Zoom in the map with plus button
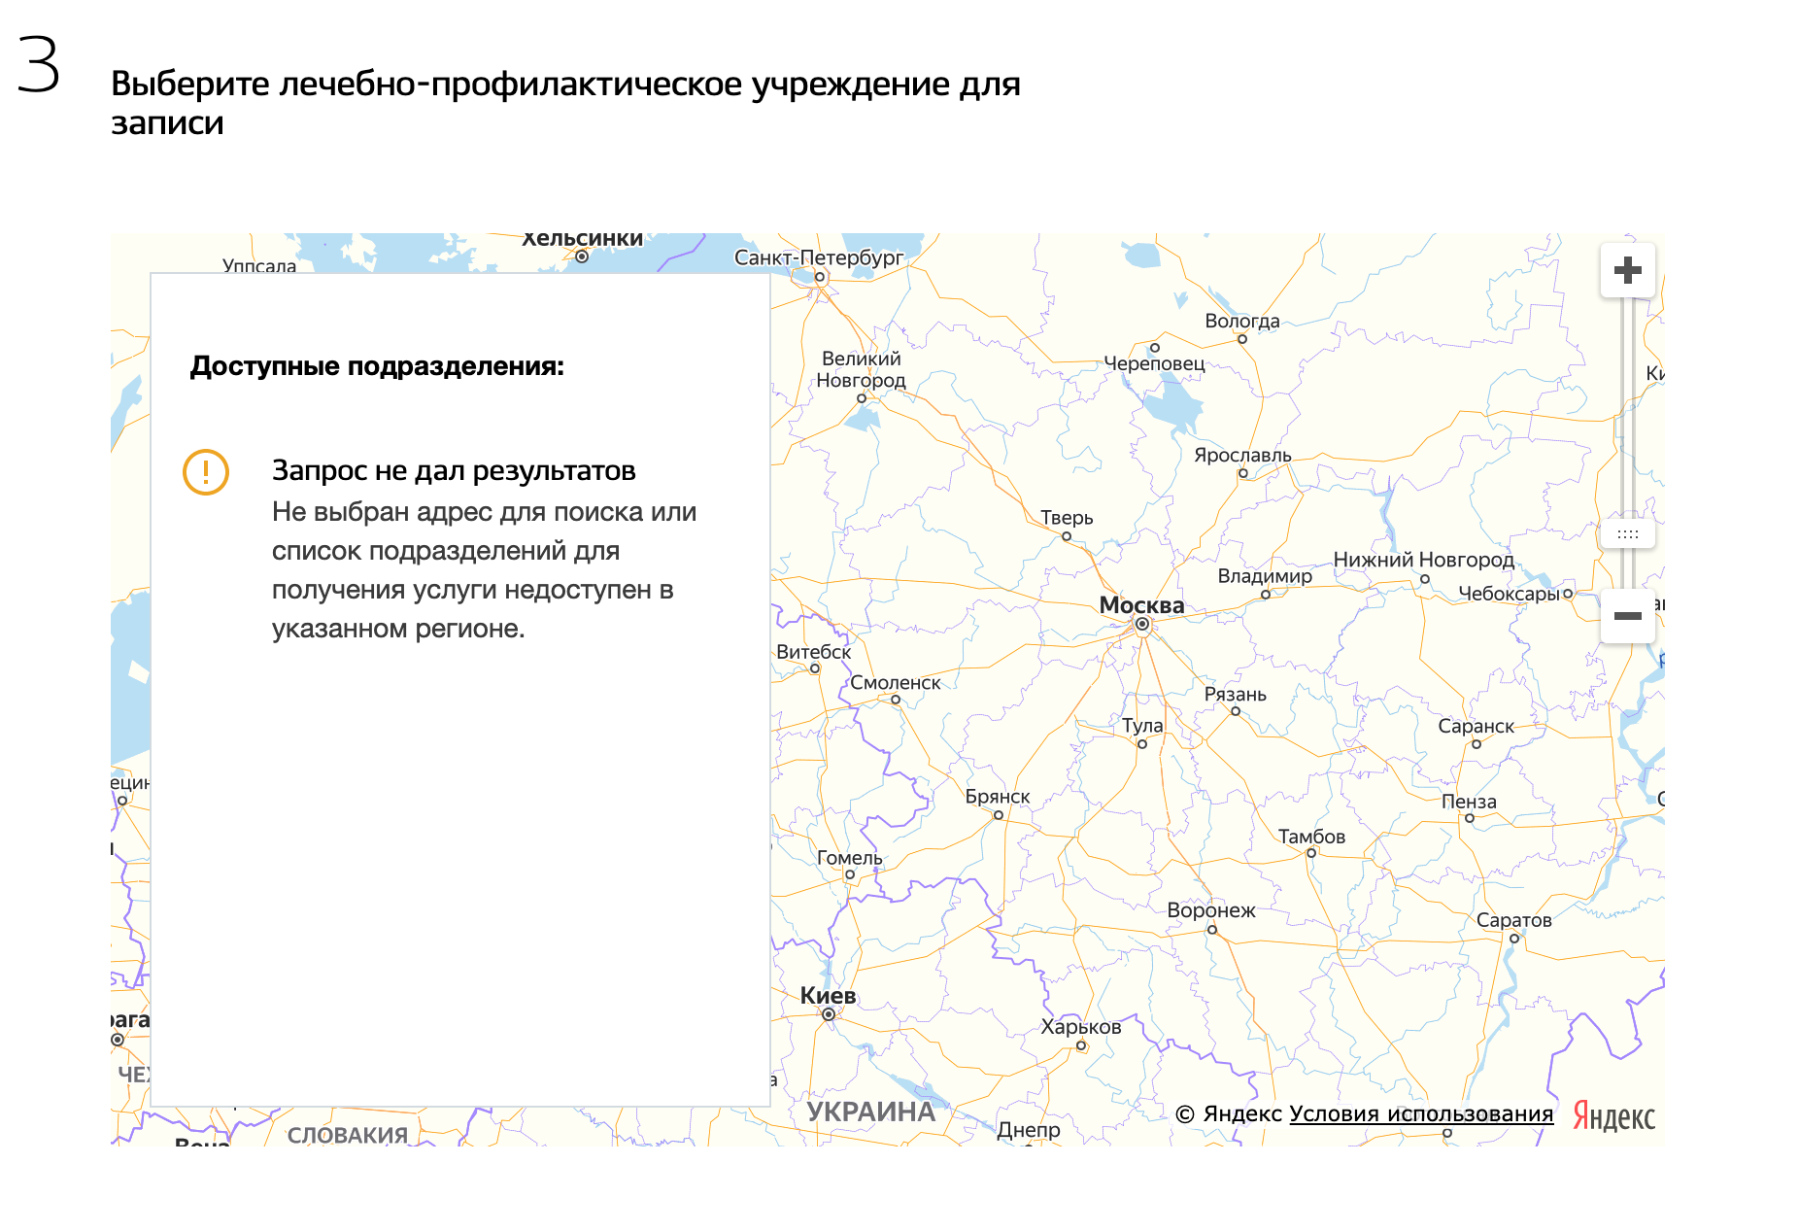 (1627, 269)
